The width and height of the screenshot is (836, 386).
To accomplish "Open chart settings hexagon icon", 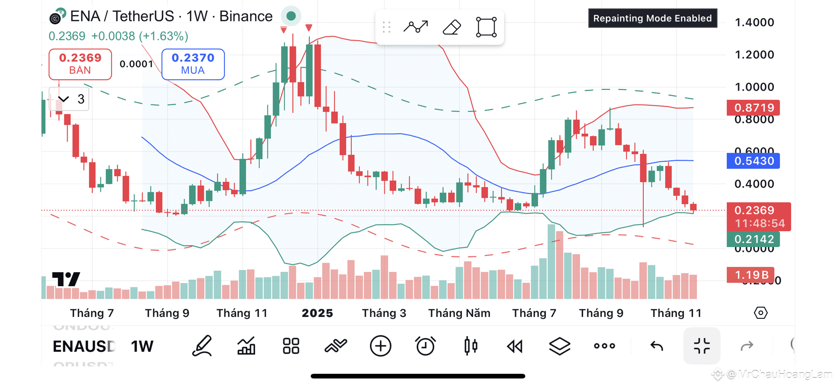I will click(x=760, y=313).
